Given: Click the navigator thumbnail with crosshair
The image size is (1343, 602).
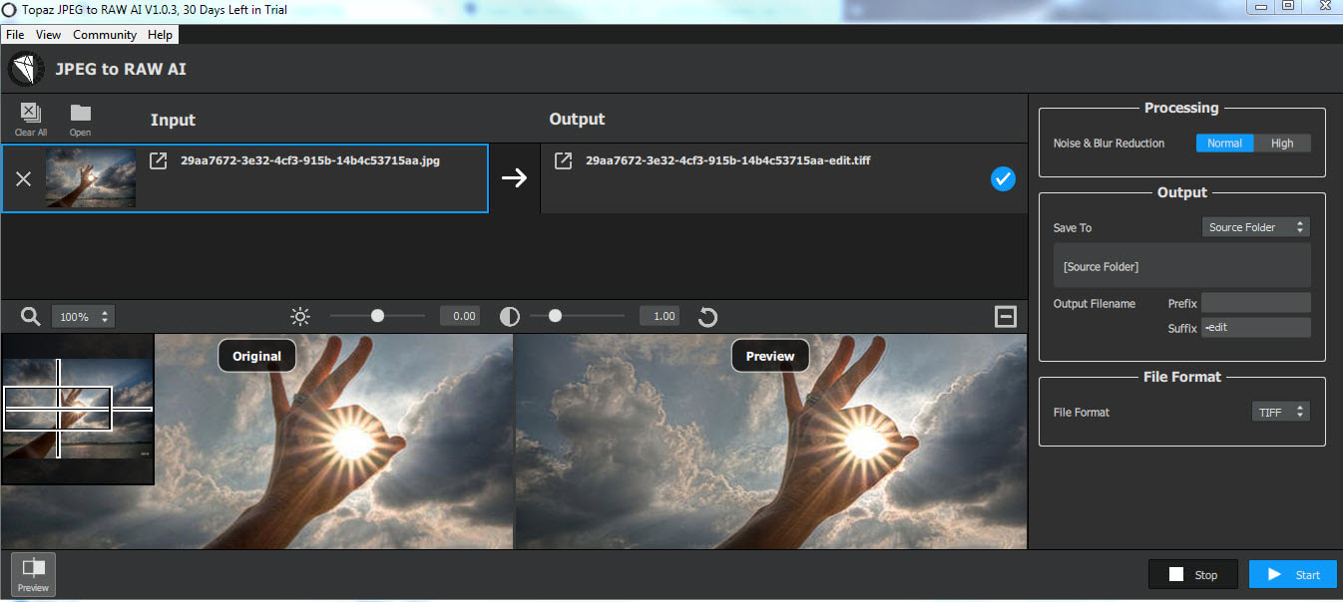Looking at the screenshot, I should [x=78, y=409].
